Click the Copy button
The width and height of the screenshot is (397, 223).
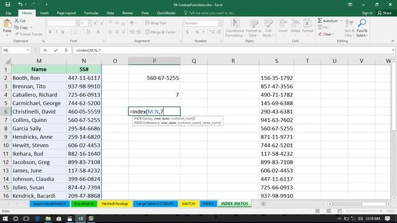tap(21, 27)
